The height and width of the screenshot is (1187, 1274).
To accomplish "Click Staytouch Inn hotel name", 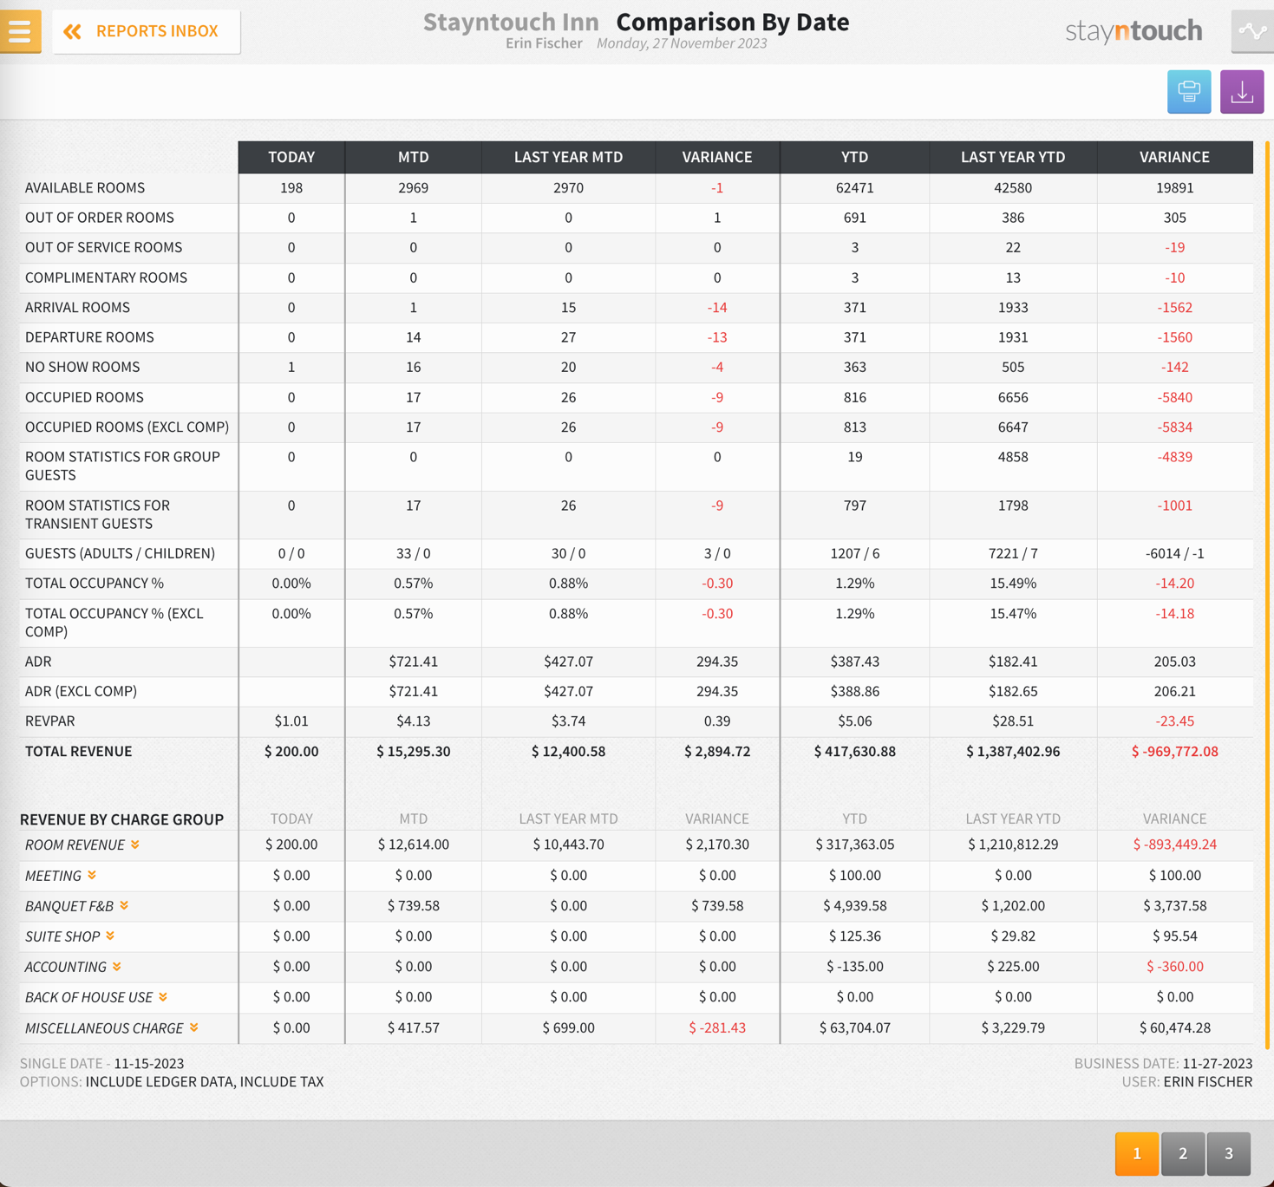I will (511, 22).
